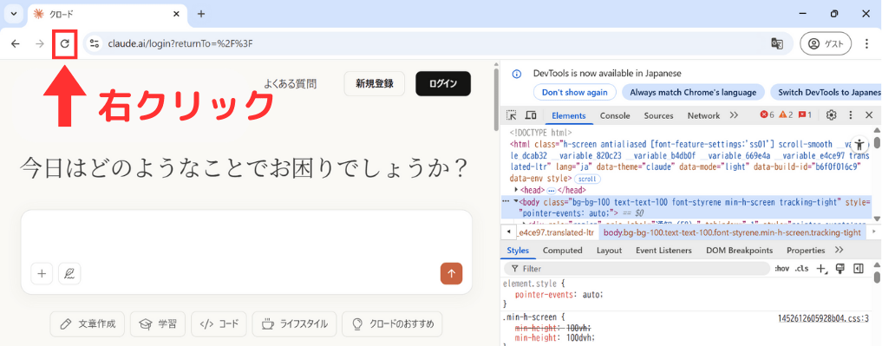The height and width of the screenshot is (346, 882).
Task: Choose the クロードのおすすめ suggestion chip
Action: (x=392, y=324)
